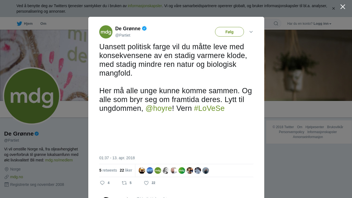Open the #LoVeSe hashtag
This screenshot has width=352, height=198.
tap(209, 108)
